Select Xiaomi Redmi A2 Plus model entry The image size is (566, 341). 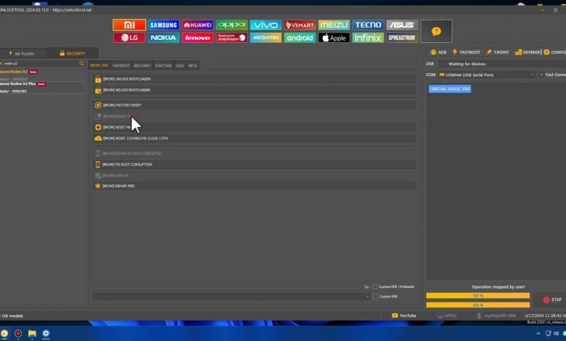click(42, 87)
